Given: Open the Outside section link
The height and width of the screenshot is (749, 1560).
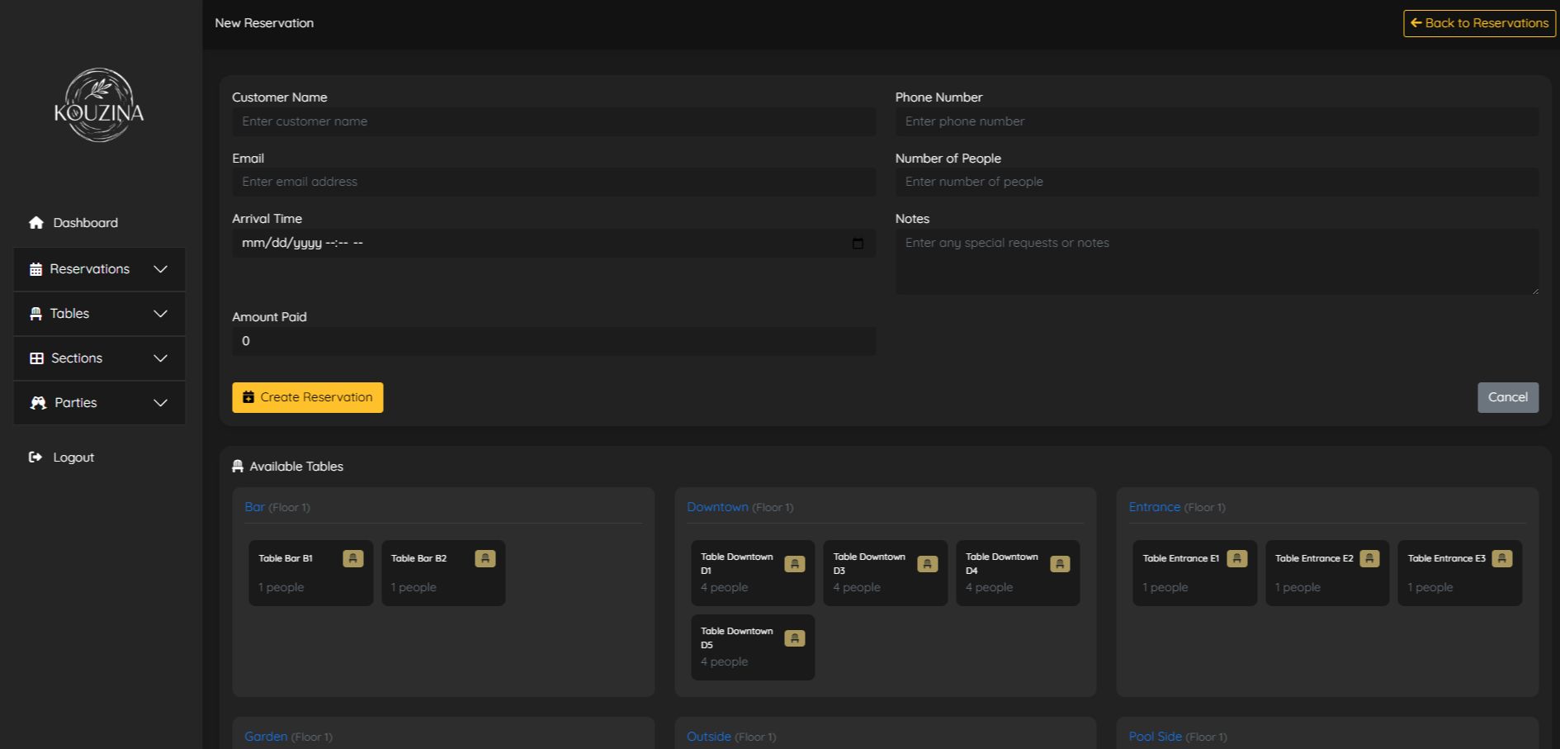Looking at the screenshot, I should pyautogui.click(x=709, y=737).
